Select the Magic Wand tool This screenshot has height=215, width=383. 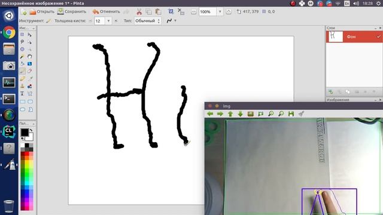pyautogui.click(x=22, y=57)
